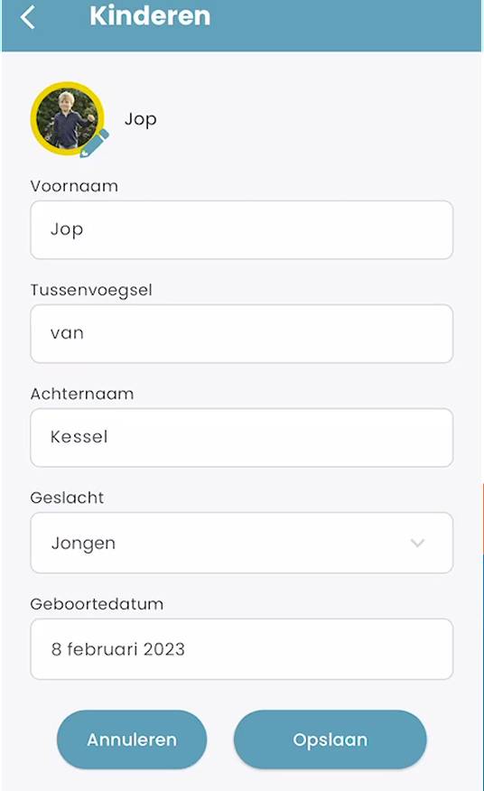Expand gender options with the chevron arrow

pos(417,544)
